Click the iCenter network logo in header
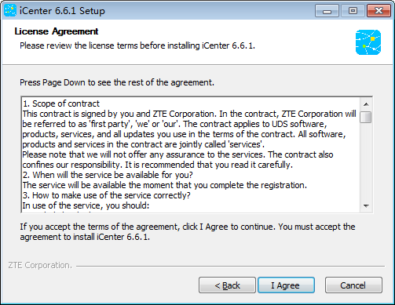 coord(368,42)
